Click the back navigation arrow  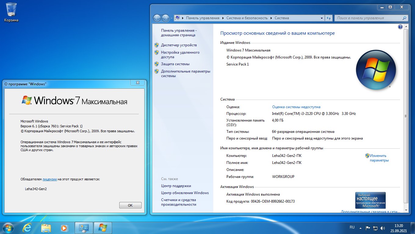click(x=157, y=18)
